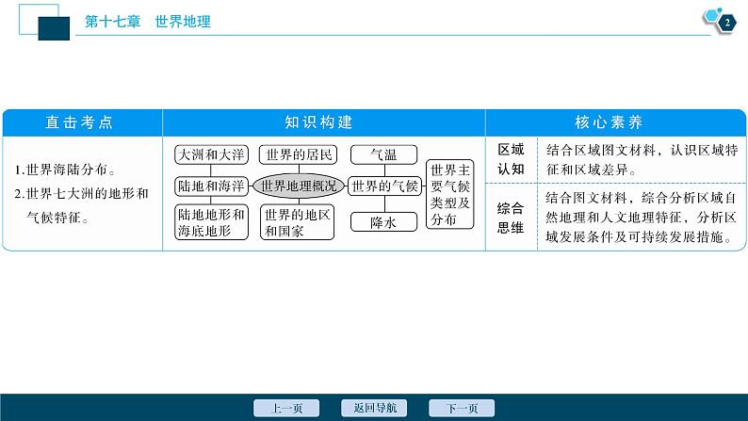Click the 世界的气候 node

point(384,186)
